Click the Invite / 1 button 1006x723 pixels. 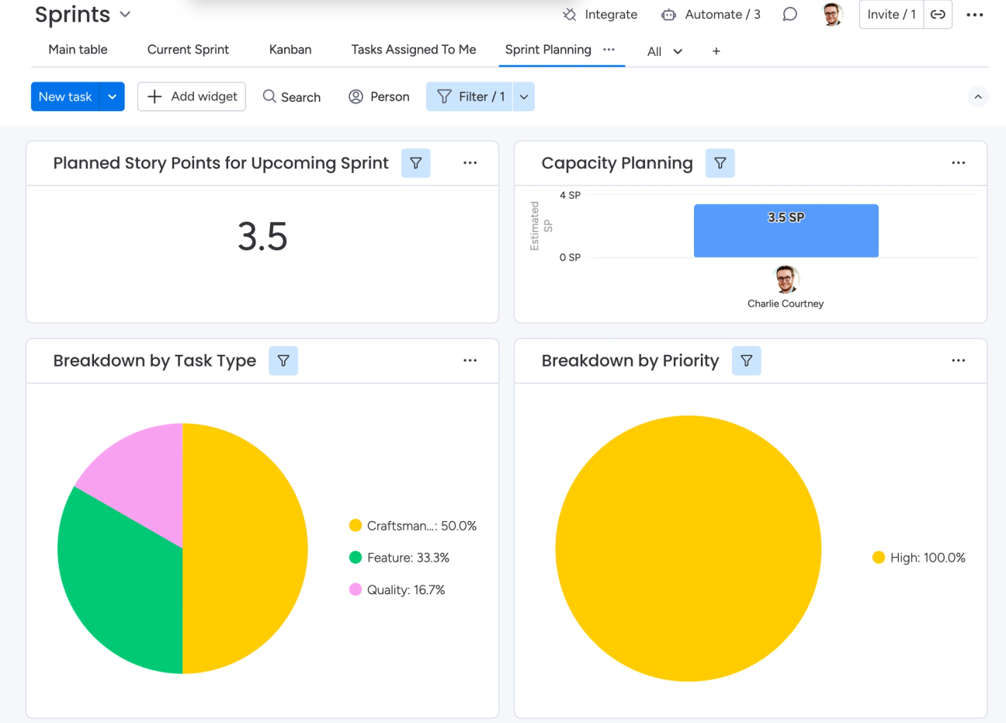point(891,15)
